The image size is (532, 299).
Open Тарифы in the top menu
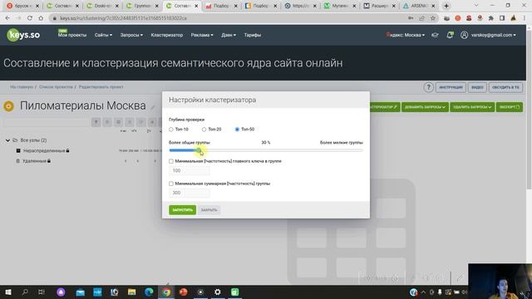click(253, 35)
